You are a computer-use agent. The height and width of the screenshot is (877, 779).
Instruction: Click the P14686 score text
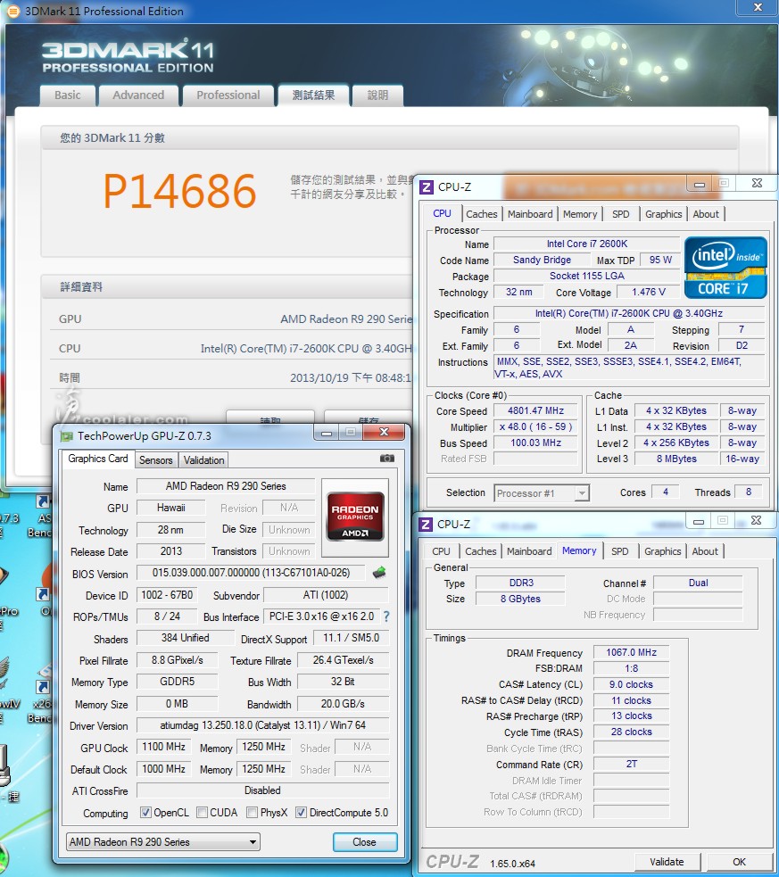tap(179, 191)
